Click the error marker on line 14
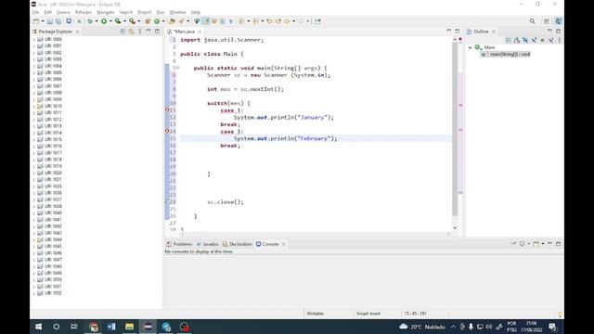The image size is (594, 334). (167, 131)
